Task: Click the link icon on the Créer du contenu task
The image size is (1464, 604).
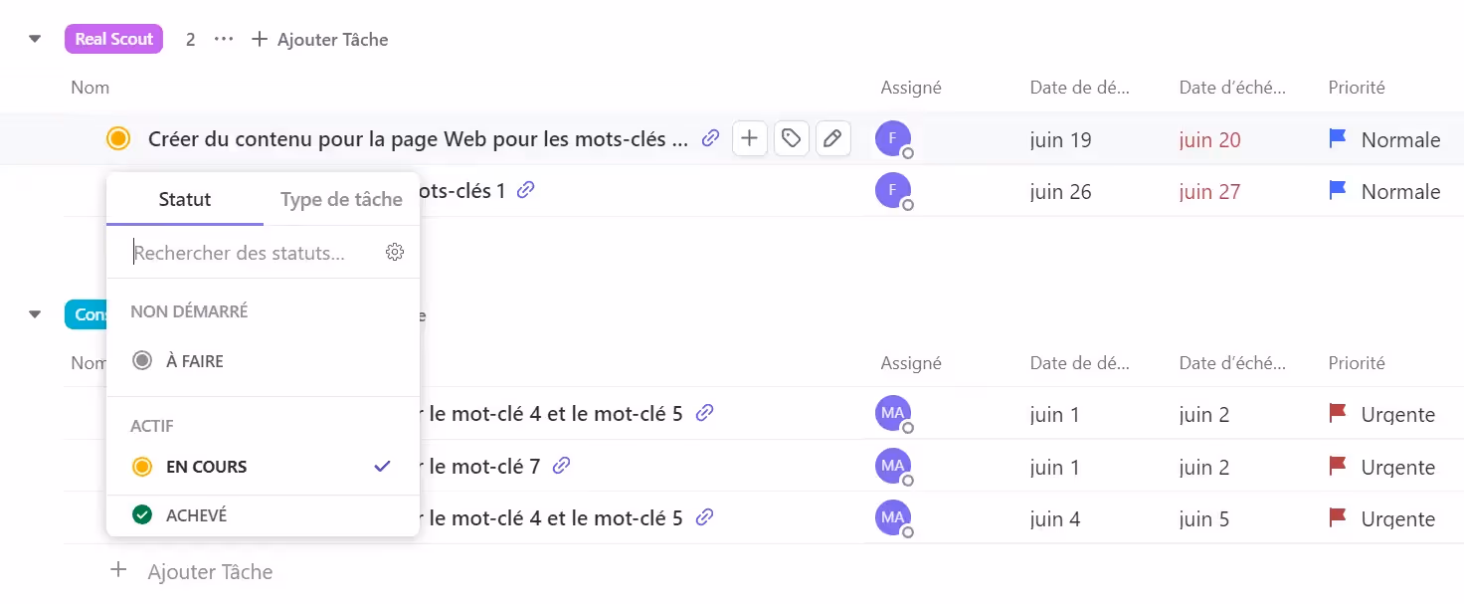Action: 710,138
